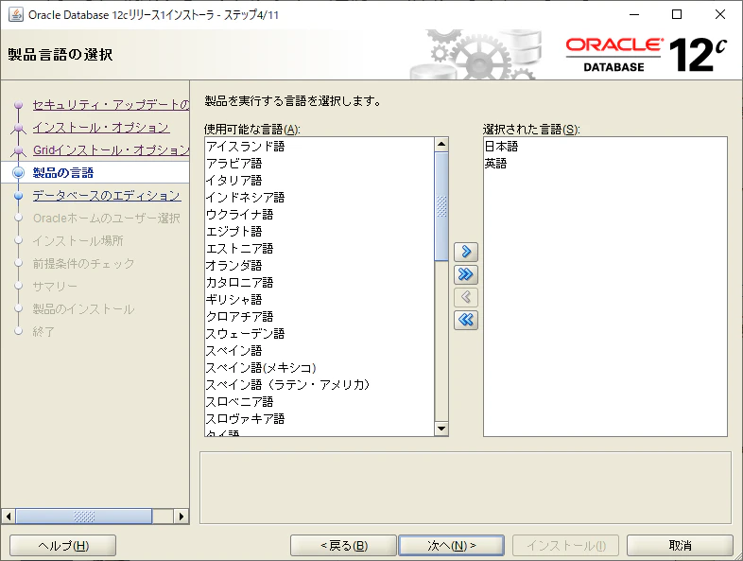This screenshot has height=561, width=743.
Task: Click the 次へ(N) next button
Action: [x=452, y=546]
